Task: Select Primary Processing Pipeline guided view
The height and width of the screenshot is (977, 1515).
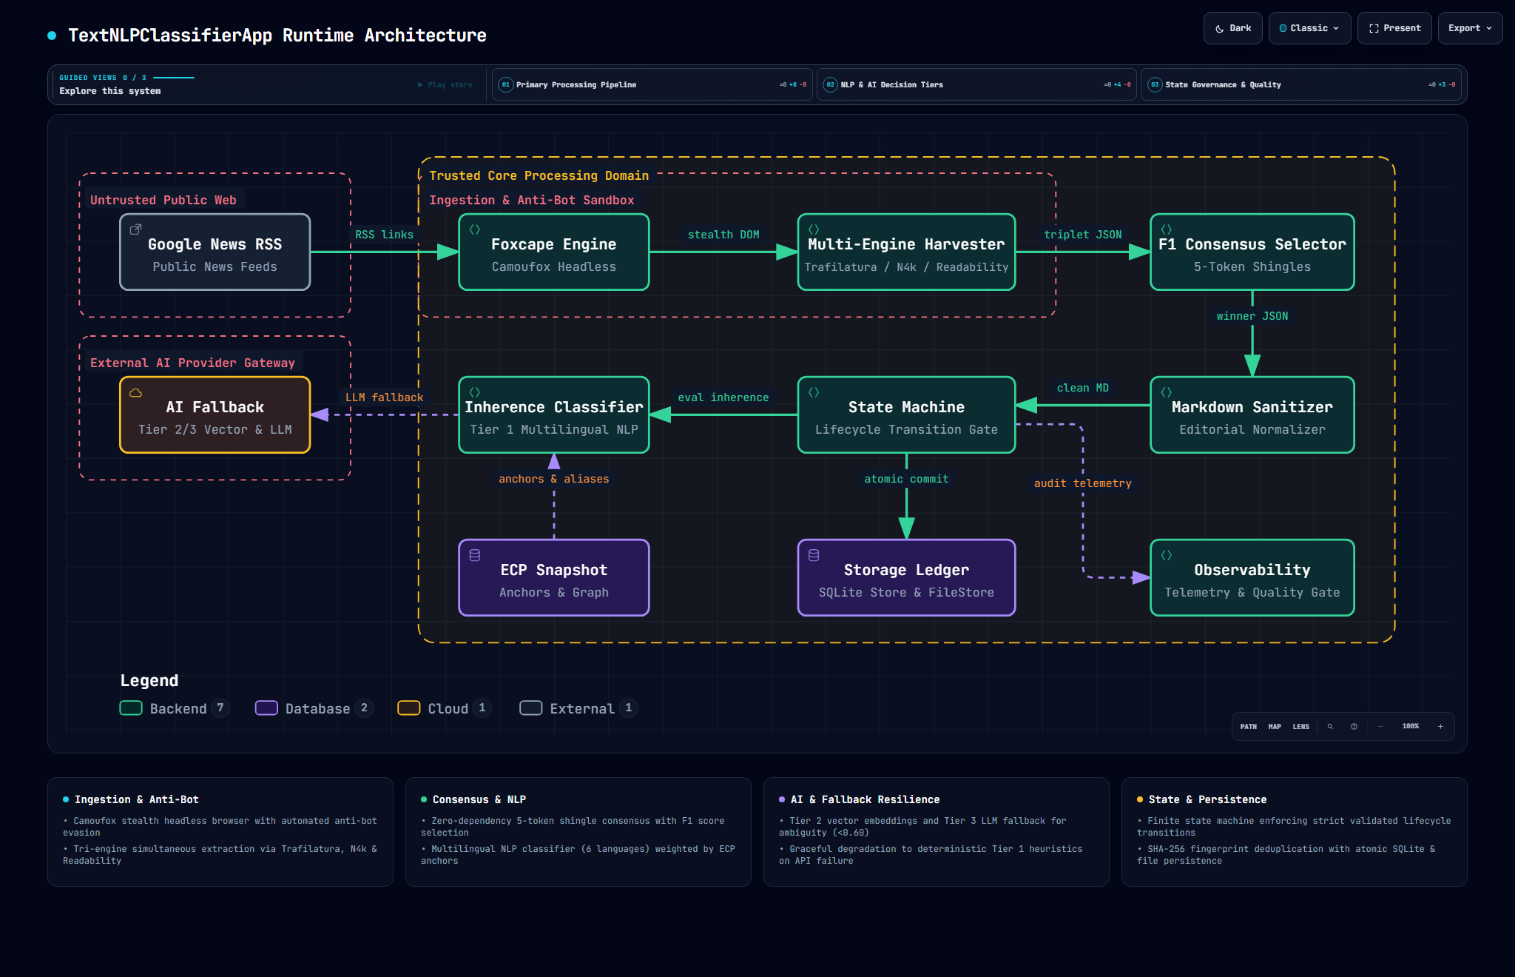Action: 652,84
